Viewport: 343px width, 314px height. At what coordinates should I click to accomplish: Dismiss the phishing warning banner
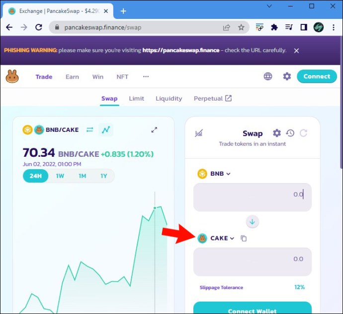point(296,51)
